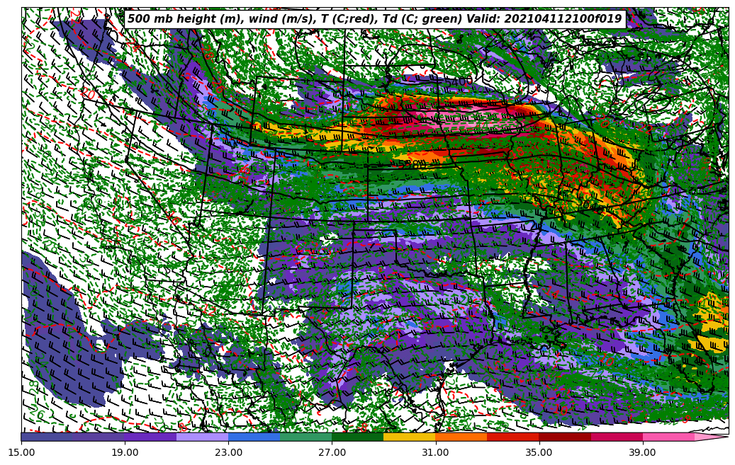Viewport: 735px width, 465px height.
Task: Choose the teal green colorbar segment
Action: click(306, 437)
